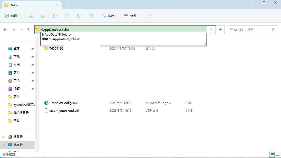Open 下载 in the sidebar
Screen dimensions: 281x158
(17, 57)
